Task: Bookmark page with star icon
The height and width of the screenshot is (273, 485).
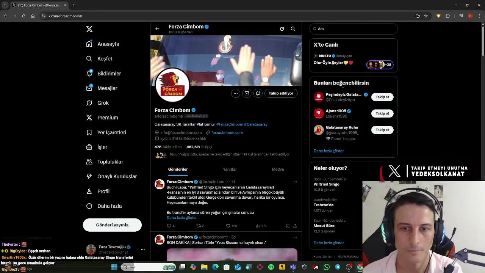Action: (x=426, y=16)
